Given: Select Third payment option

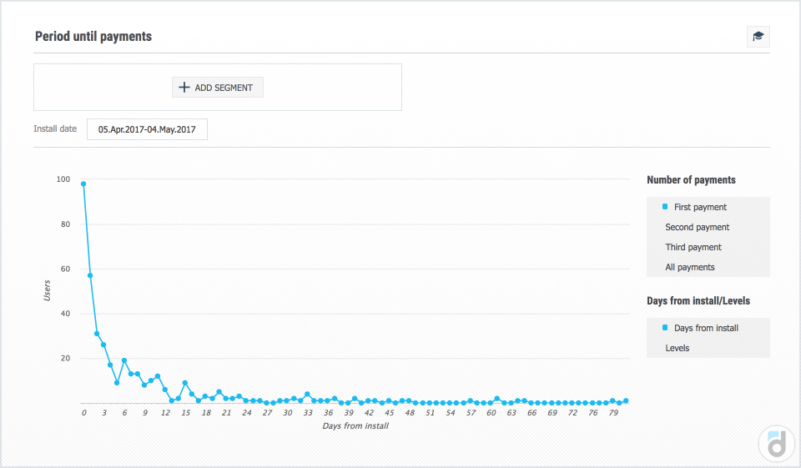Looking at the screenshot, I should (693, 247).
